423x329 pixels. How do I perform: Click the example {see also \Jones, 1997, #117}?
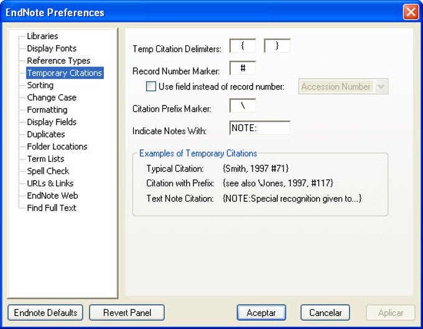pyautogui.click(x=278, y=183)
